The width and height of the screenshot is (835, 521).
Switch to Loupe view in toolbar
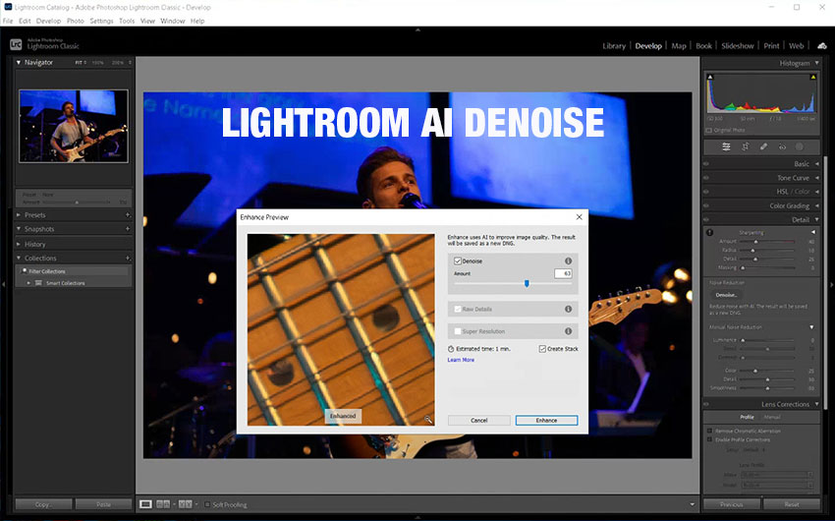point(145,504)
